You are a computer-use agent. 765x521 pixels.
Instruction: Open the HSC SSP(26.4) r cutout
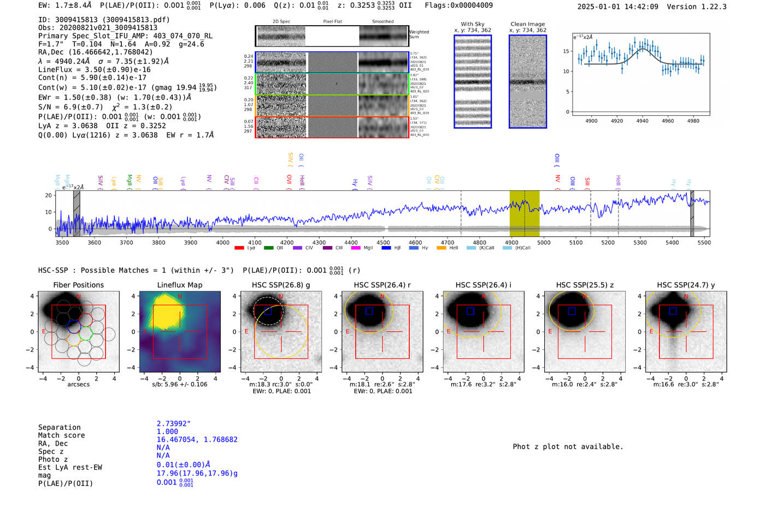[382, 332]
